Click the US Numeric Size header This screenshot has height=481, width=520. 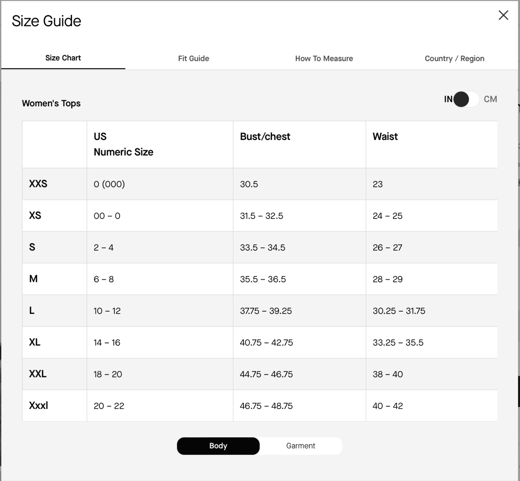[123, 144]
